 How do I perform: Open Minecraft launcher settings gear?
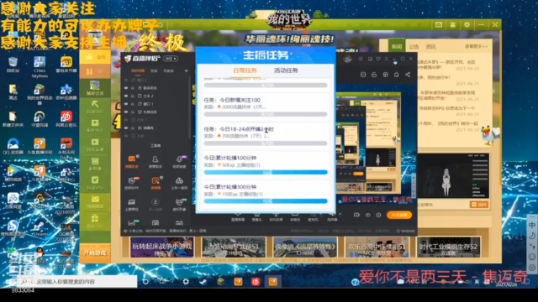click(x=467, y=24)
